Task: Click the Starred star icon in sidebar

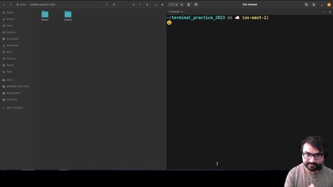Action: (4, 19)
